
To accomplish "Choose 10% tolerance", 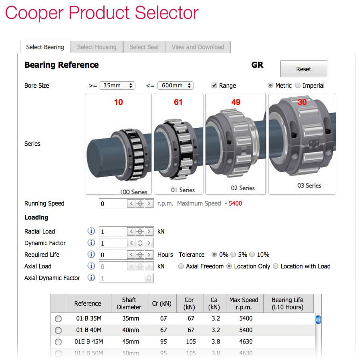I will [x=252, y=255].
